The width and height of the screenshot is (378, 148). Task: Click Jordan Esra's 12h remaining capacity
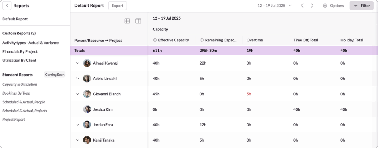203,125
